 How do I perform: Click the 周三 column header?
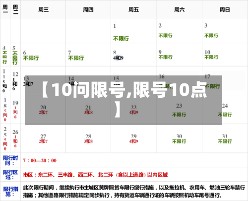coord(43,9)
